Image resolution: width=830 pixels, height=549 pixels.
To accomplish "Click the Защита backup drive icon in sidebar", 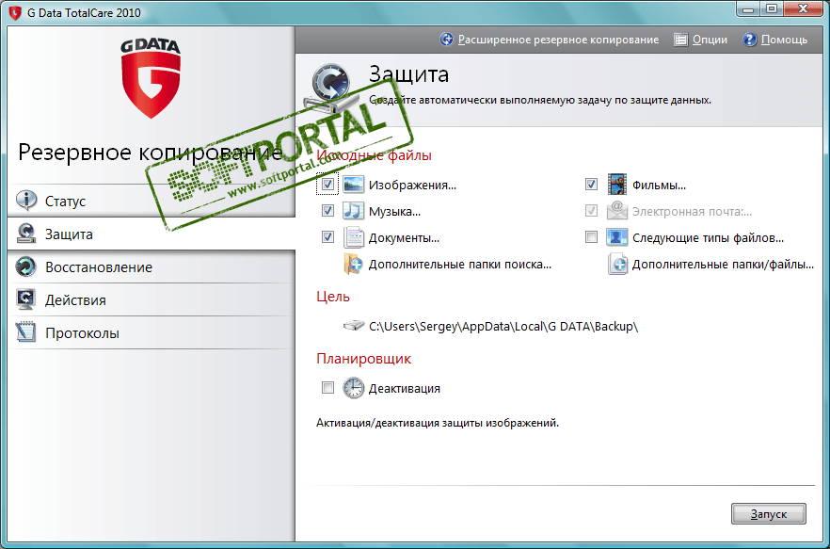I will click(26, 234).
